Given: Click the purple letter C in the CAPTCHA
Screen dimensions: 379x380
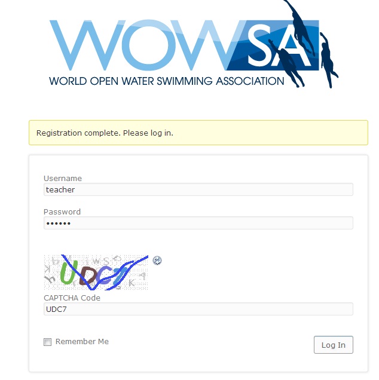Looking at the screenshot, I should point(105,276).
